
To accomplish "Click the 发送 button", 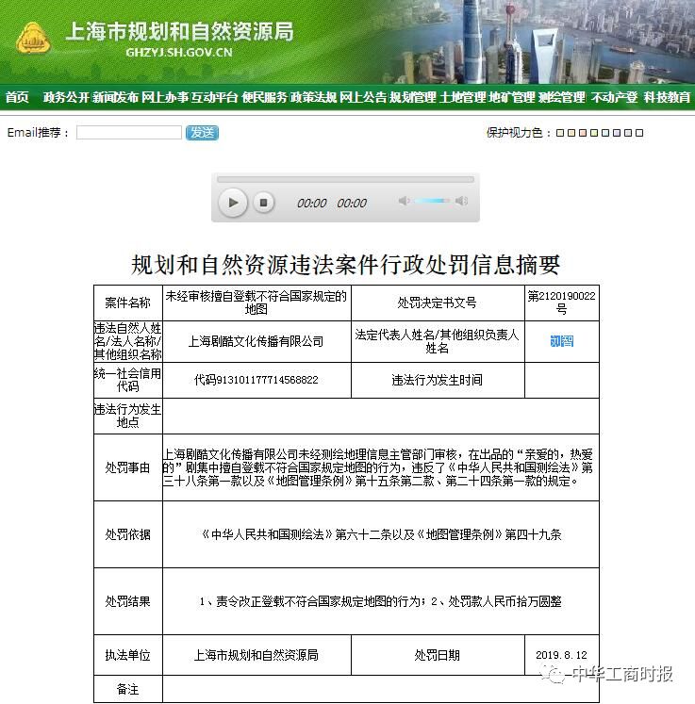I will point(202,133).
